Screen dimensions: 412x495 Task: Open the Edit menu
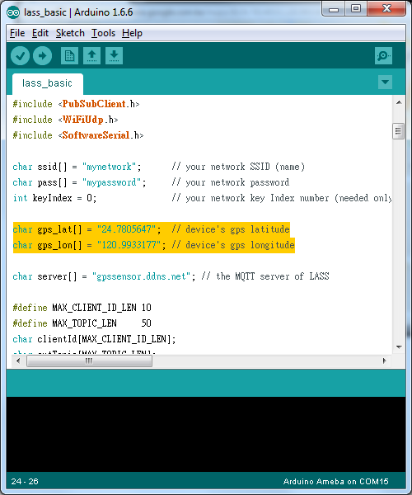[x=40, y=33]
